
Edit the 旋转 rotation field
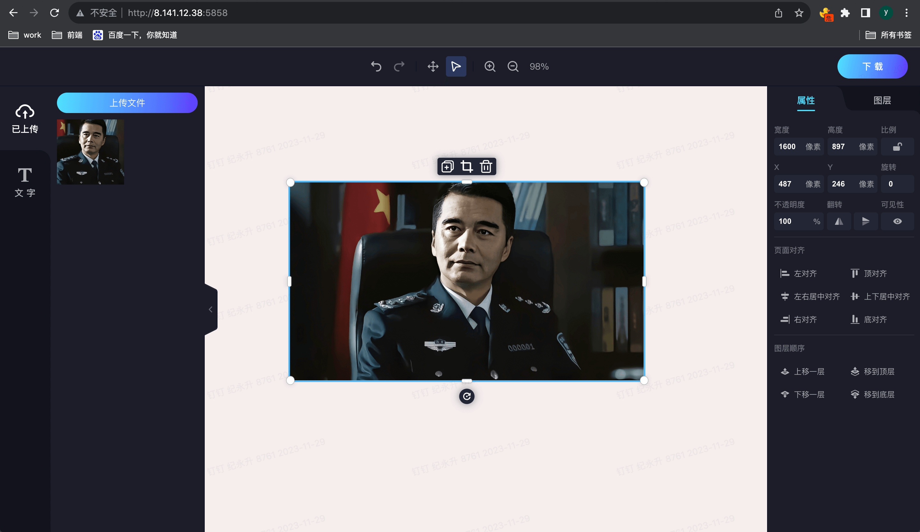pos(897,184)
